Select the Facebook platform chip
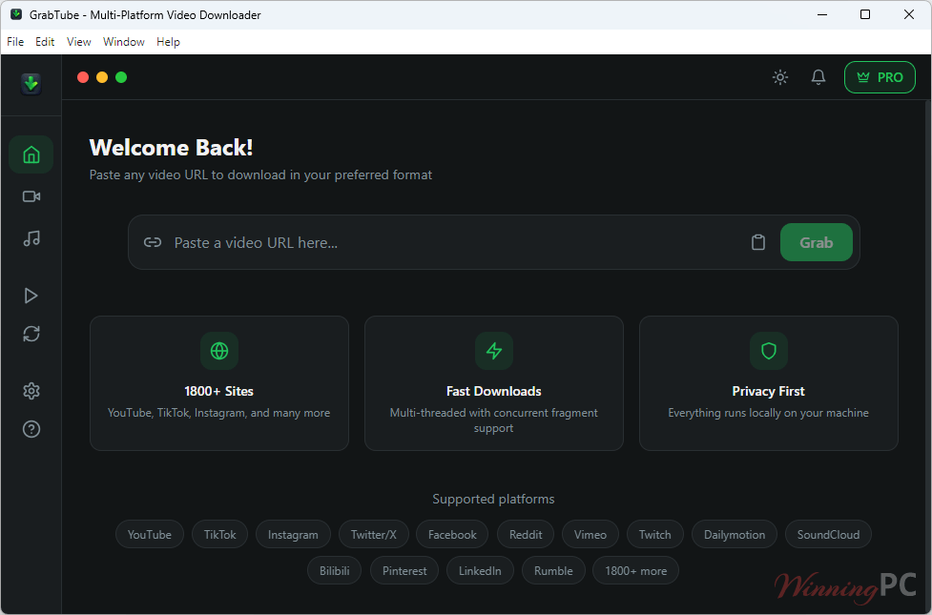Image resolution: width=932 pixels, height=615 pixels. 452,534
